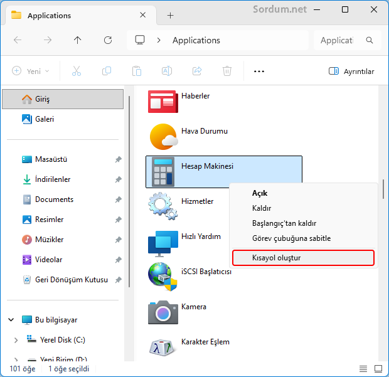Choose Görev çubuğuna sabitle menu entry
This screenshot has height=377, width=389.
click(291, 238)
